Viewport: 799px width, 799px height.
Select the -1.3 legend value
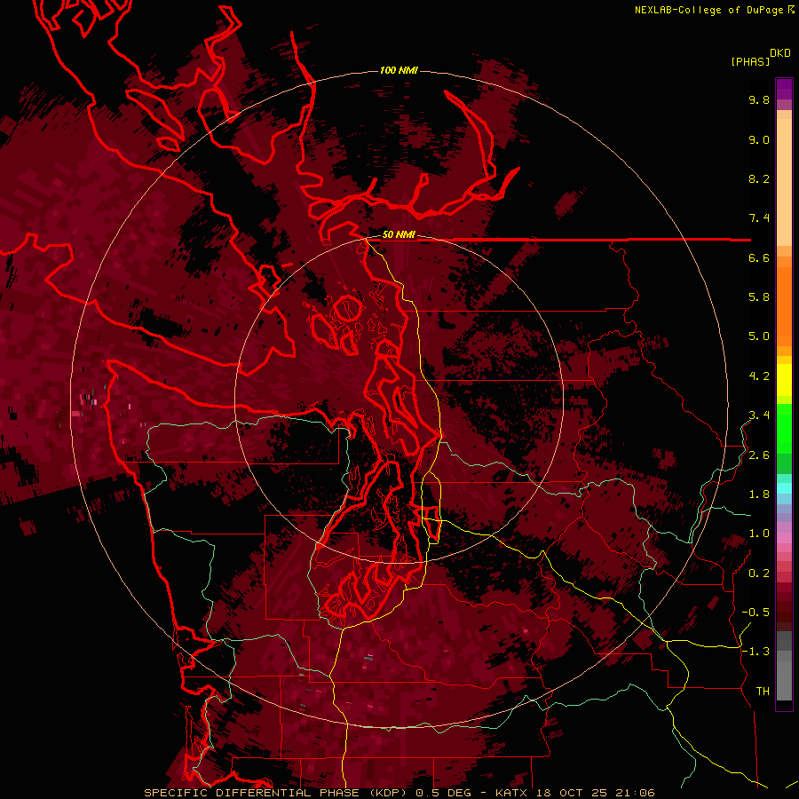(755, 652)
